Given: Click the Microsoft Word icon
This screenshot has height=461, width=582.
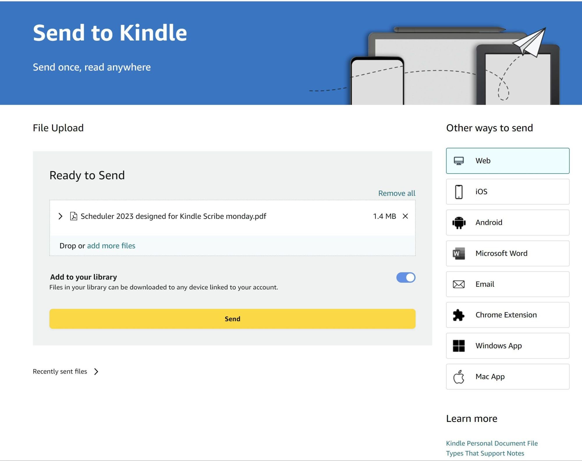Looking at the screenshot, I should pos(459,253).
